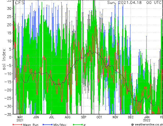
Task: Click the sigma symbol legend label
Action: (x=85, y=125)
